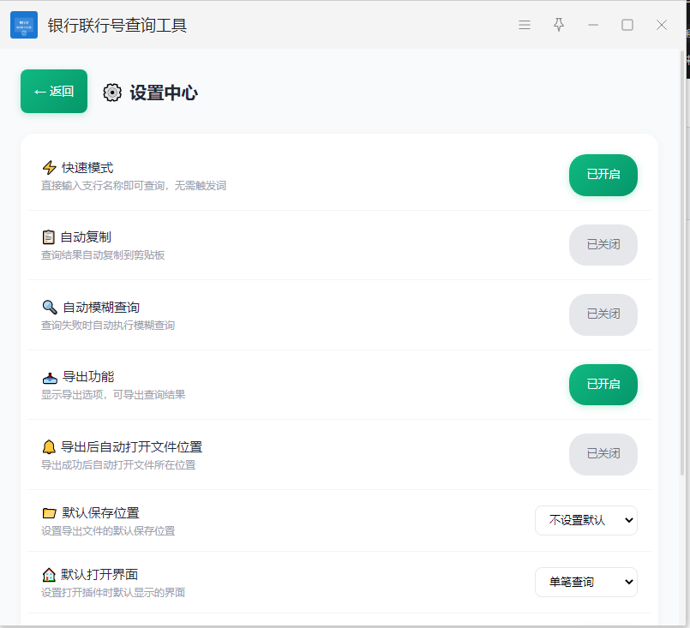The height and width of the screenshot is (628, 690).
Task: Click the house icon for 默认打开界面
Action: pyautogui.click(x=50, y=575)
